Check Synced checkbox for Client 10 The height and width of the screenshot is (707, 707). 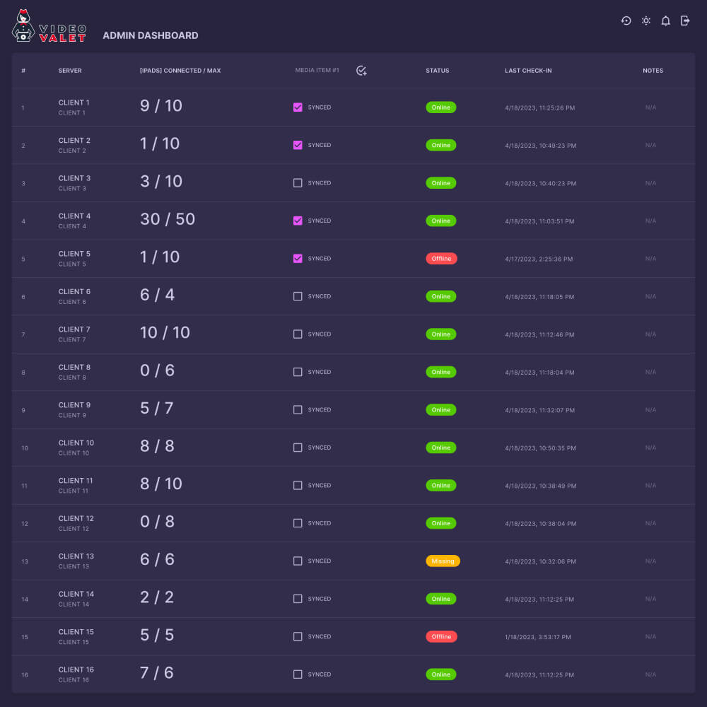tap(298, 448)
